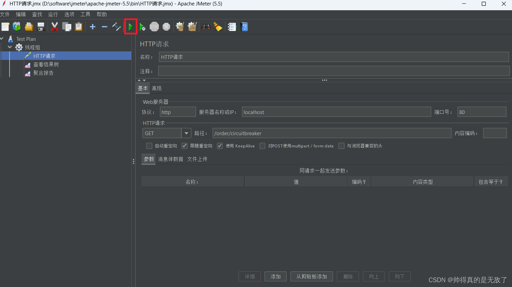The width and height of the screenshot is (512, 287).
Task: Click the 端口号 field showing 80
Action: (x=482, y=112)
